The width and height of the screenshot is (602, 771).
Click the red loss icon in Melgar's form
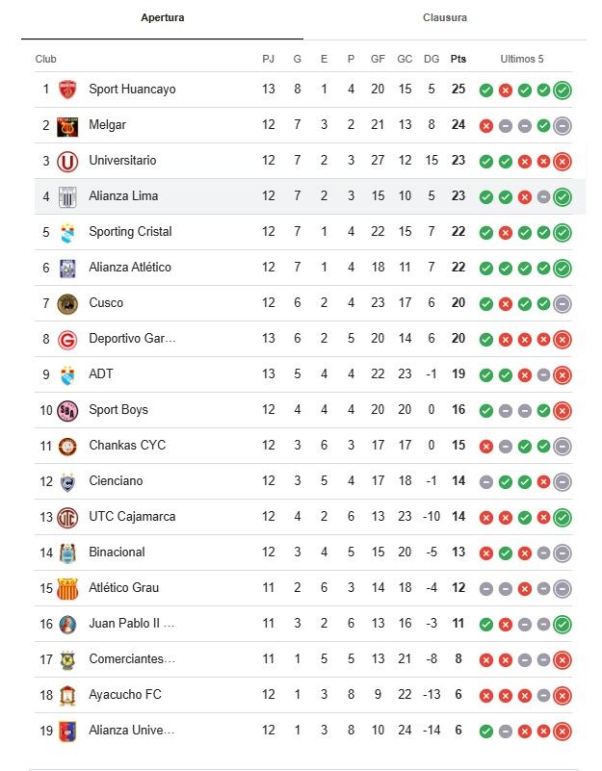point(484,125)
